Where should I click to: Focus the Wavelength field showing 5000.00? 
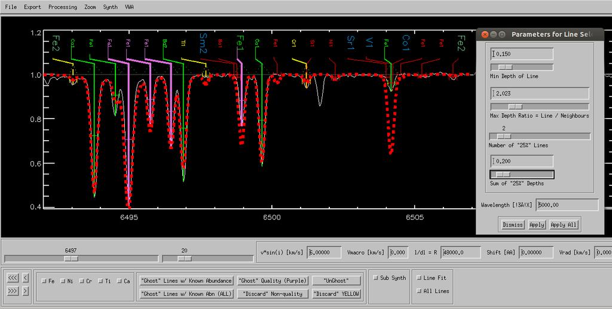[567, 205]
